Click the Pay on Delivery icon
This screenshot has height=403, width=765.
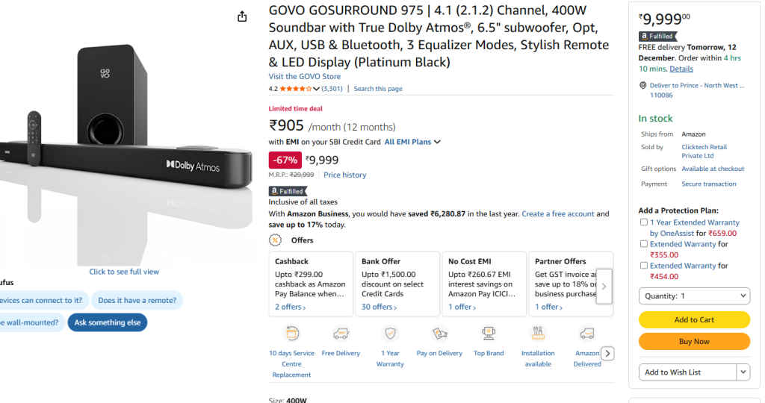click(x=439, y=333)
